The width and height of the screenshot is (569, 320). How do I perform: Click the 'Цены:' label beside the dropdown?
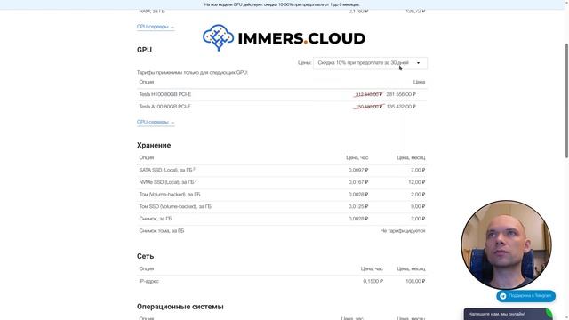tap(304, 63)
